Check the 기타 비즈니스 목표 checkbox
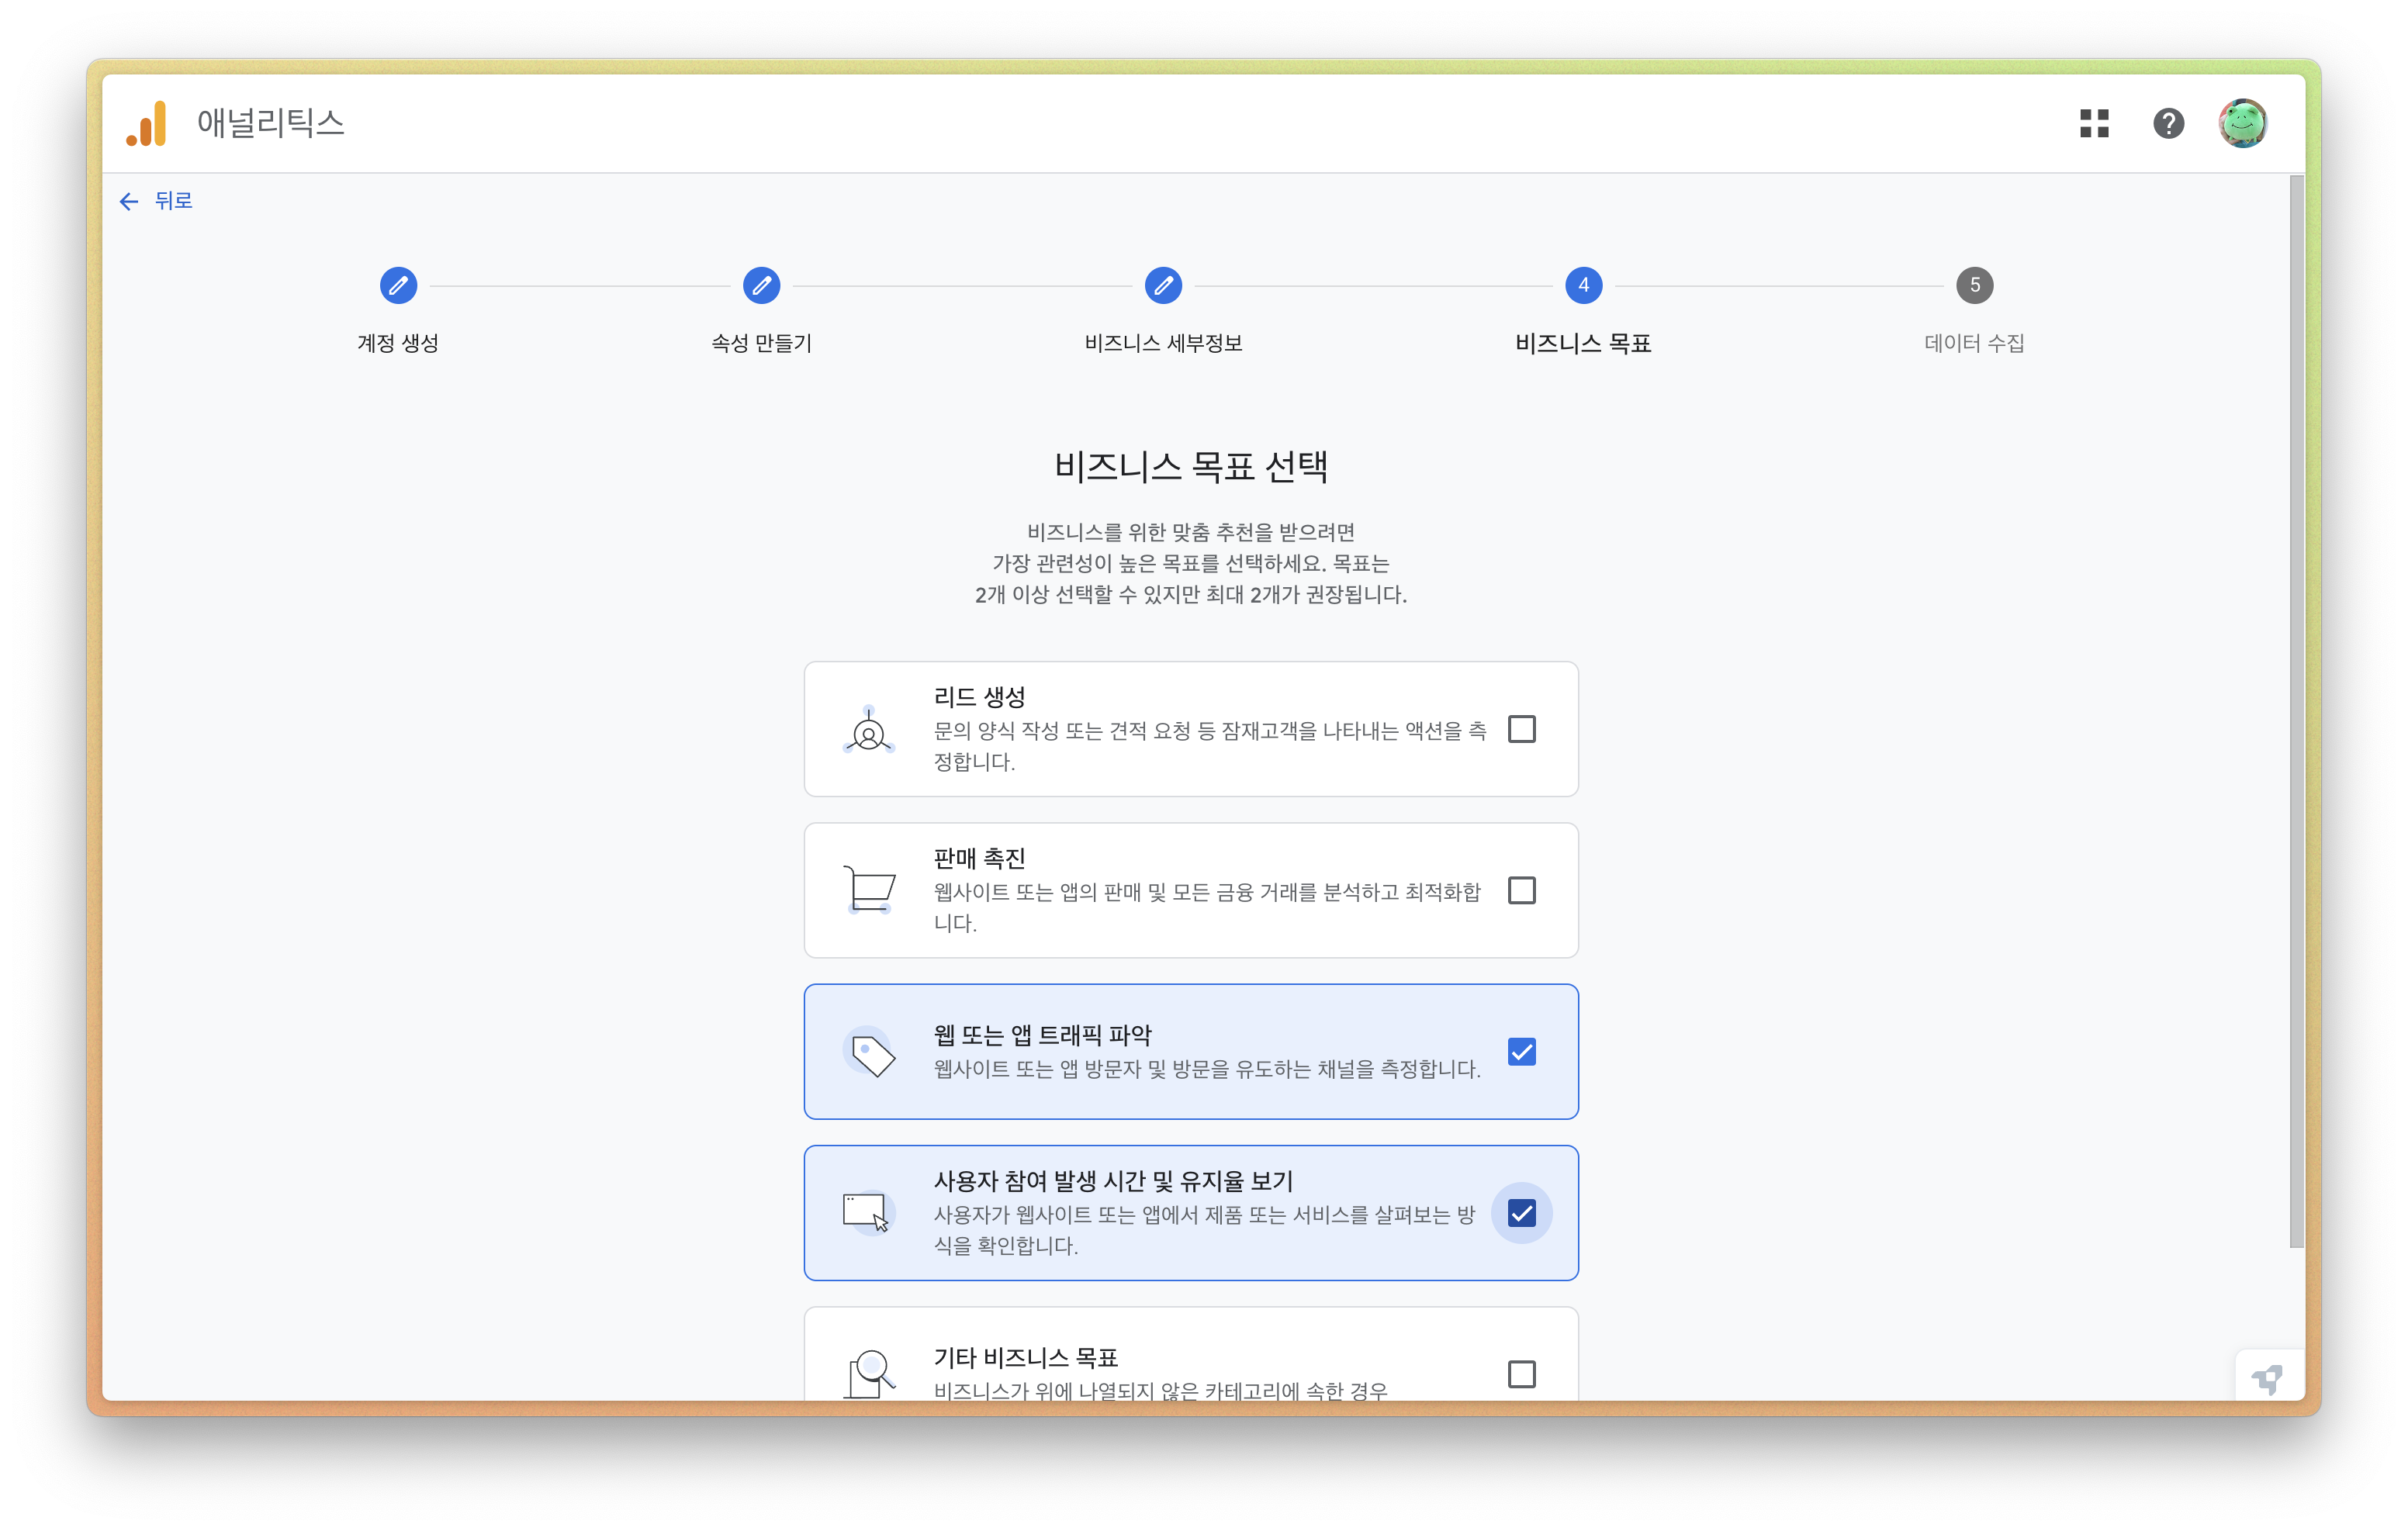 [1521, 1374]
